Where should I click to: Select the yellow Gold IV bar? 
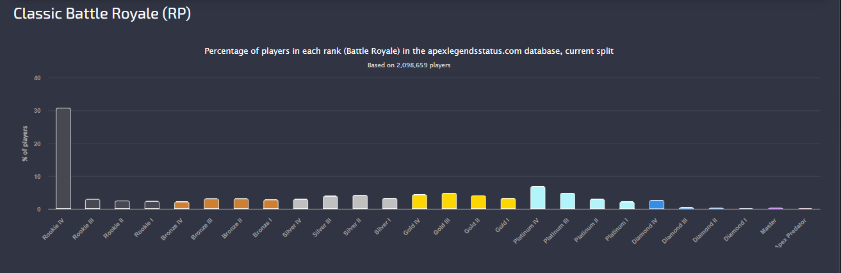[420, 202]
